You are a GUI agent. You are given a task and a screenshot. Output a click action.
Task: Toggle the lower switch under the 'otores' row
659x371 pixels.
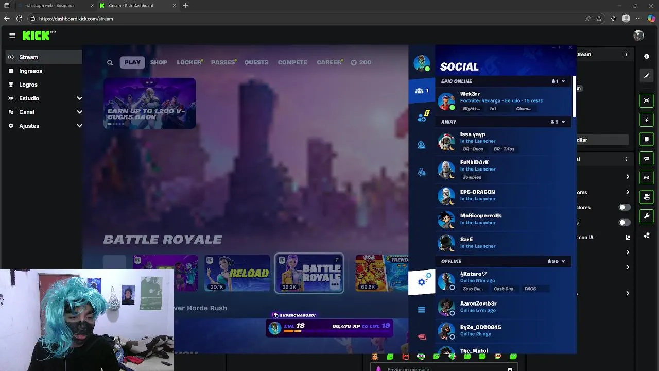624,223
